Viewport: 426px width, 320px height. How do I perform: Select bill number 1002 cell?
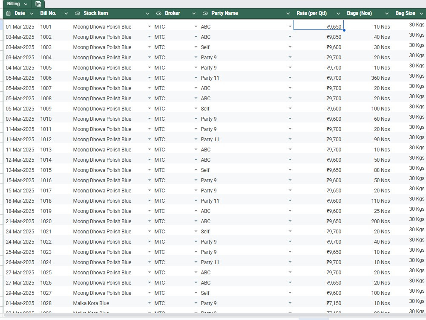click(46, 37)
